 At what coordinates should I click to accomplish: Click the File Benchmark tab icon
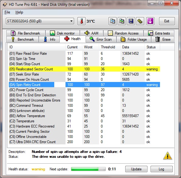(x=13, y=33)
